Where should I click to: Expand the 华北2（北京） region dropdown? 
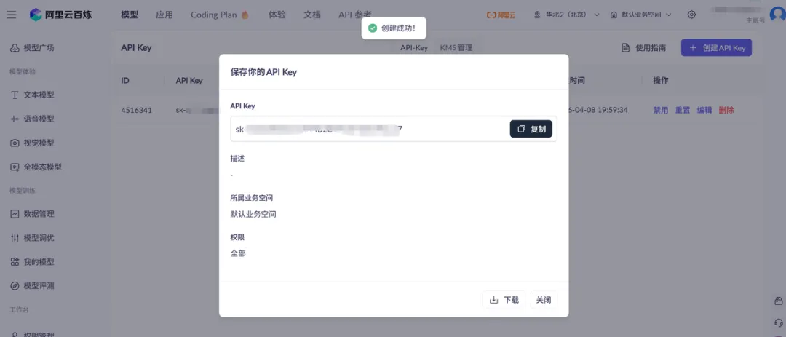point(566,15)
